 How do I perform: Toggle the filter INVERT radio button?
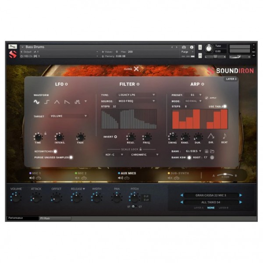[x=116, y=137]
